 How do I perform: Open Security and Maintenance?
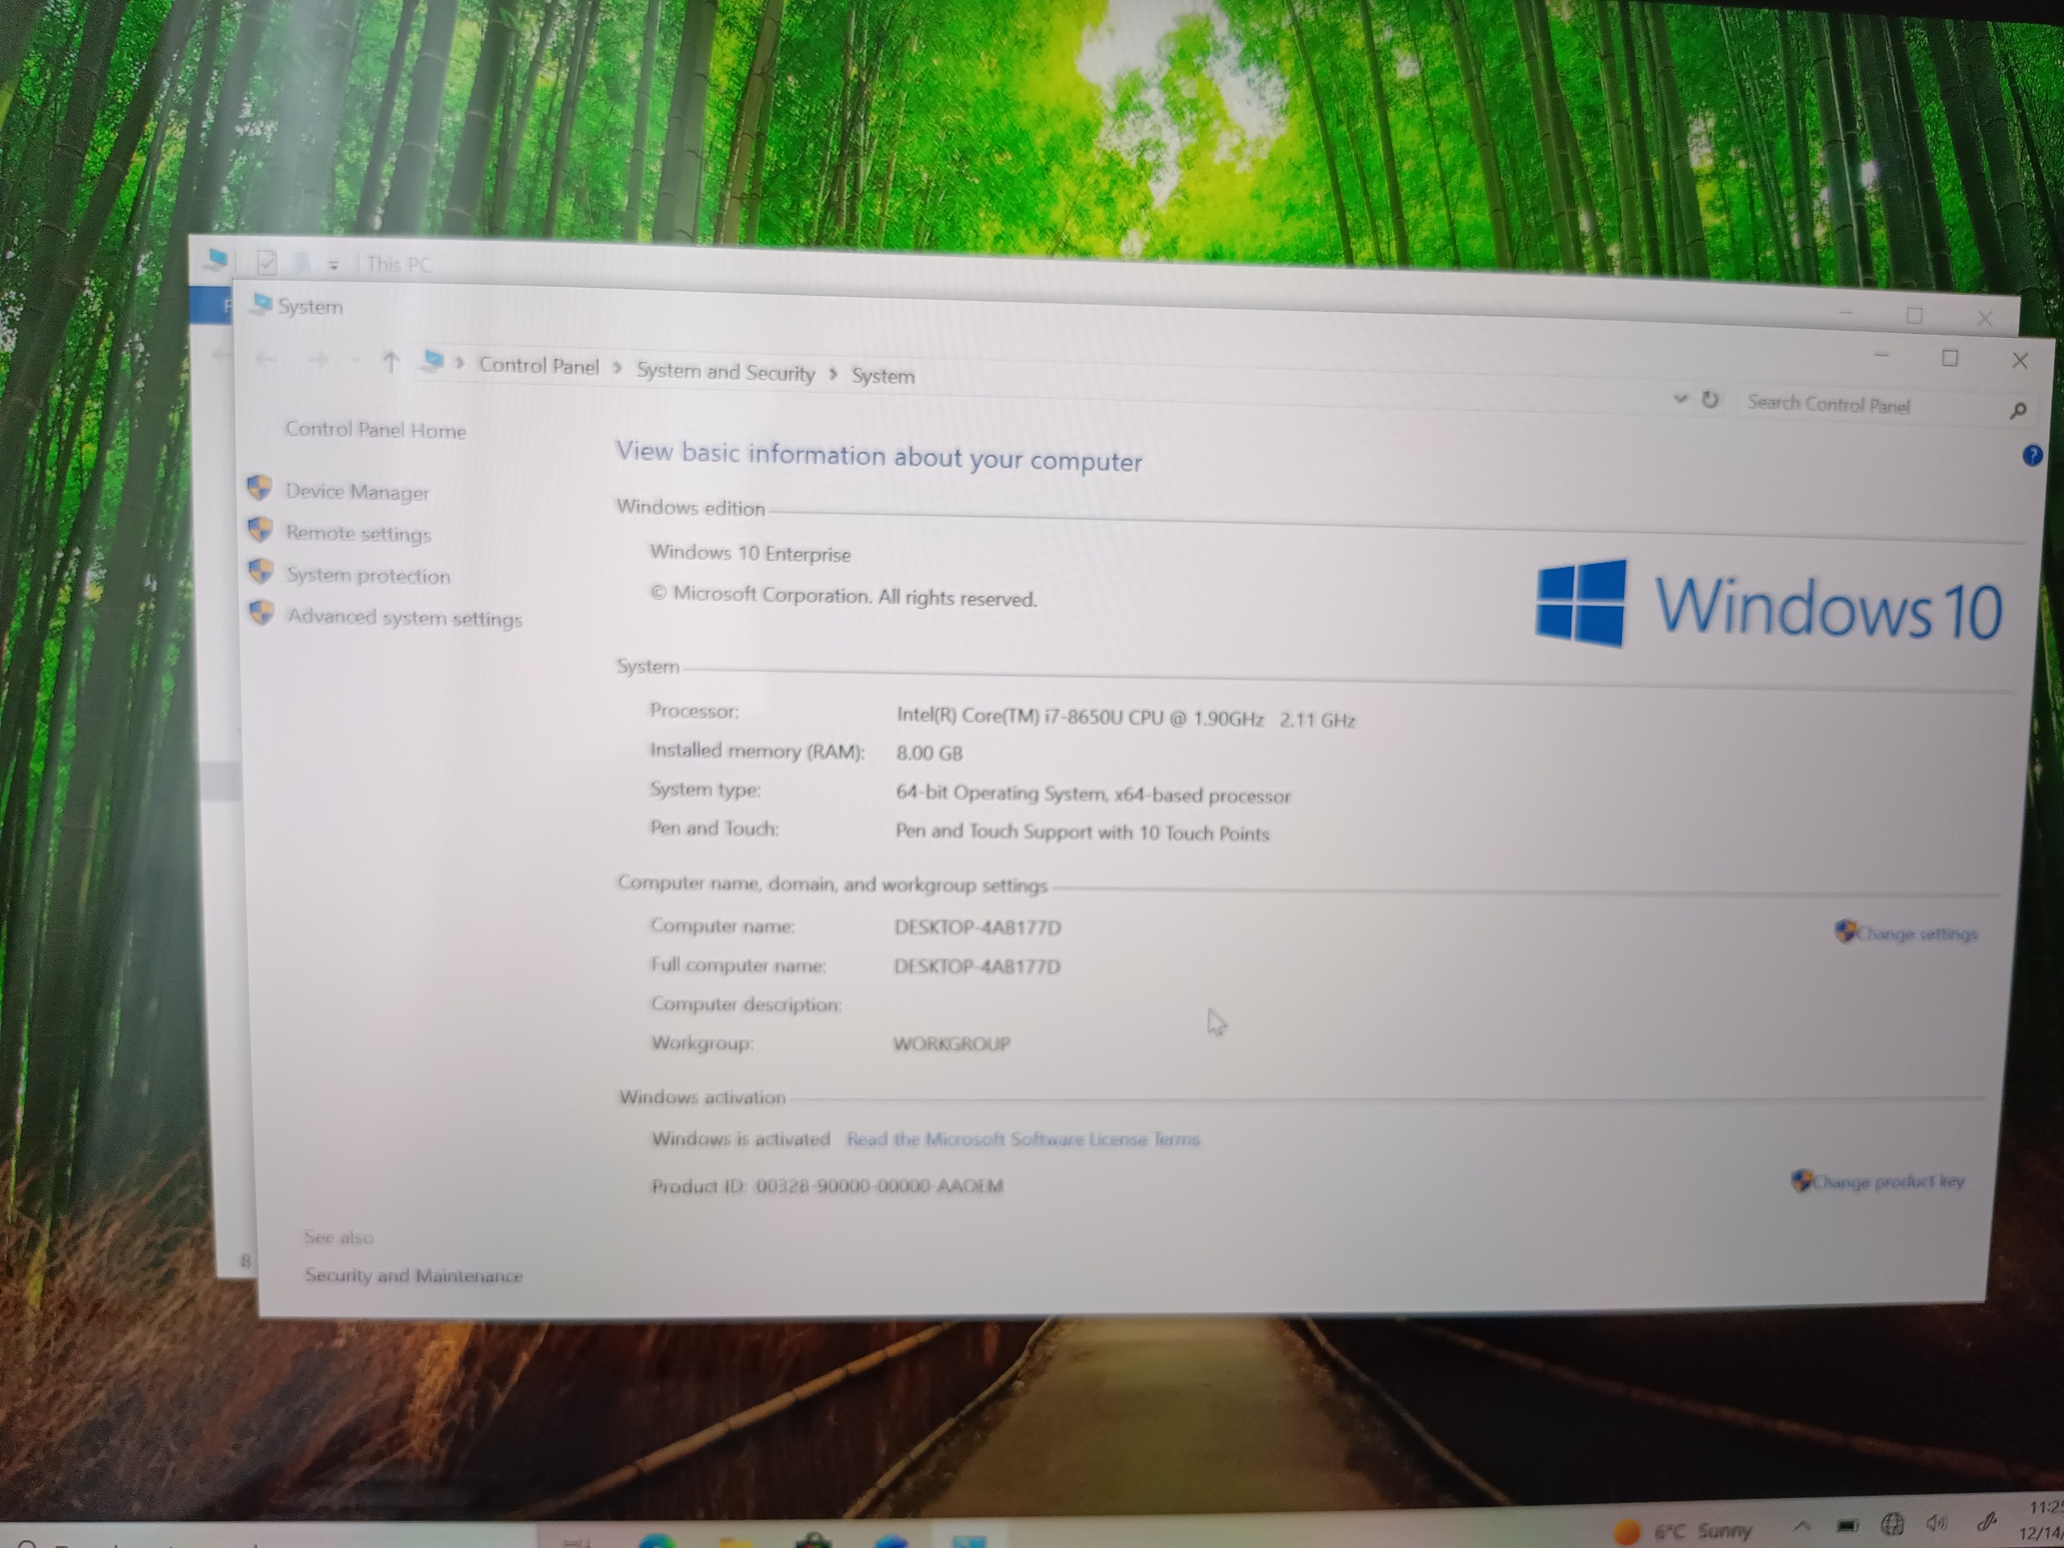point(413,1275)
